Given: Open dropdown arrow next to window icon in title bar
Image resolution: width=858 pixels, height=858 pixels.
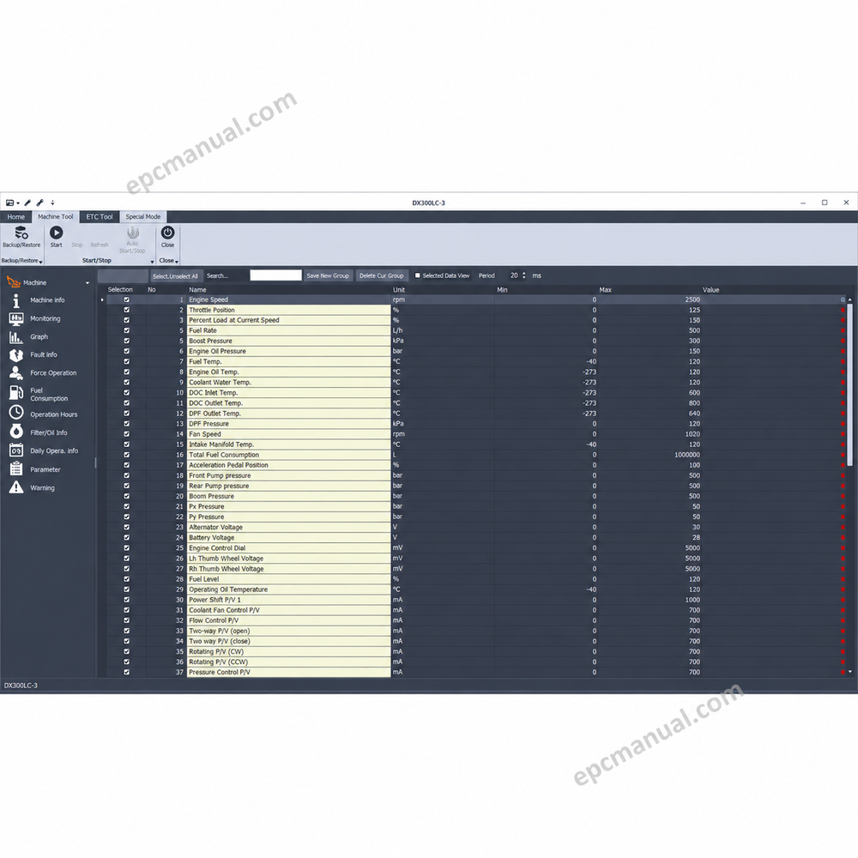Looking at the screenshot, I should (x=18, y=203).
